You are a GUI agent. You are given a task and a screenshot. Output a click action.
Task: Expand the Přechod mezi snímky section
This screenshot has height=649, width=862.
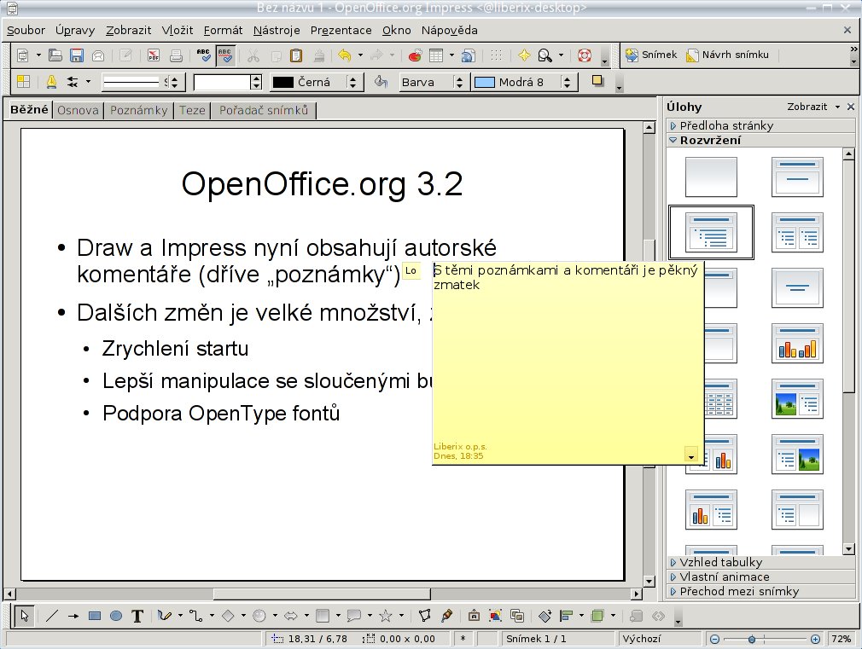coord(760,591)
